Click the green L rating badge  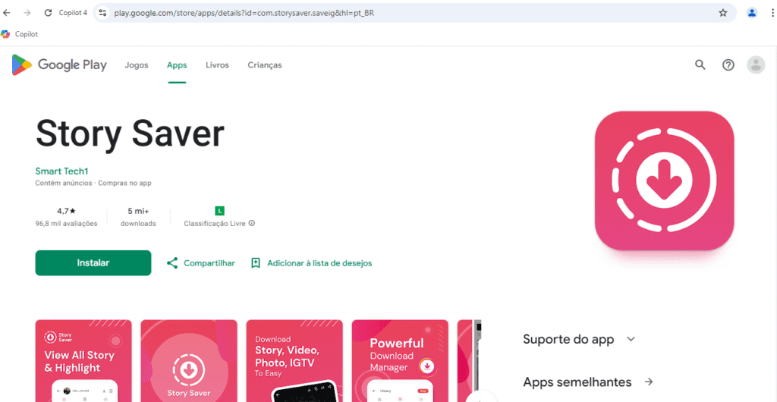pyautogui.click(x=219, y=211)
